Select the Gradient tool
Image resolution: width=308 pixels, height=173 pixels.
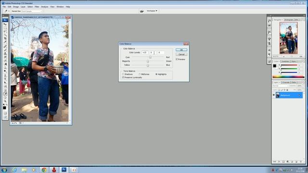click(5, 64)
